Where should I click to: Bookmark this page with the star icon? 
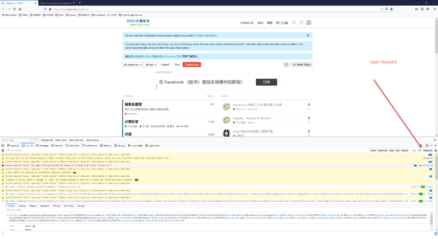[x=392, y=9]
